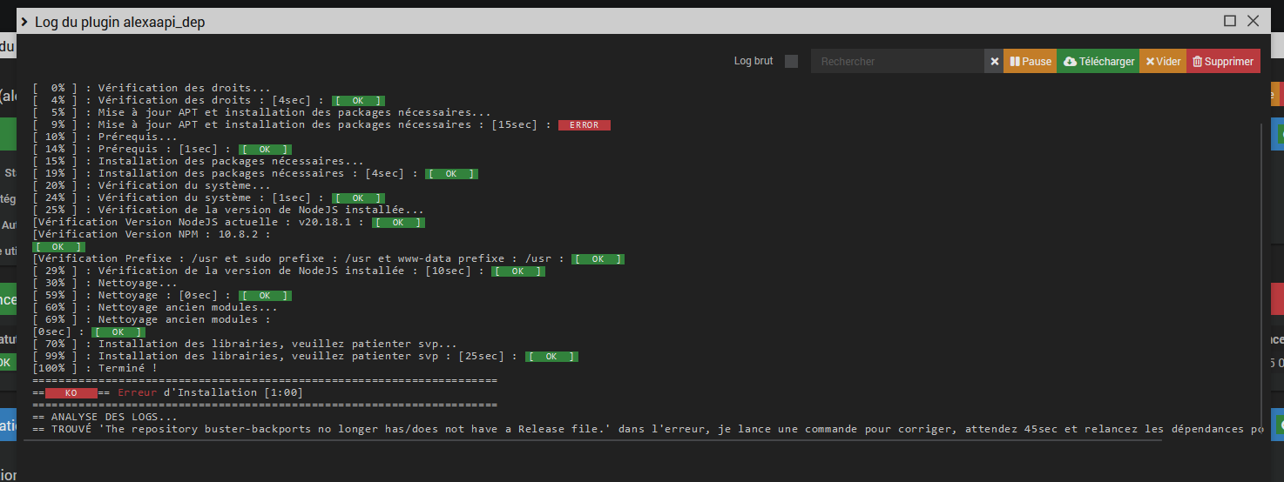Screen dimensions: 1284x482
Task: Download the log with Télécharger
Action: coord(1098,62)
